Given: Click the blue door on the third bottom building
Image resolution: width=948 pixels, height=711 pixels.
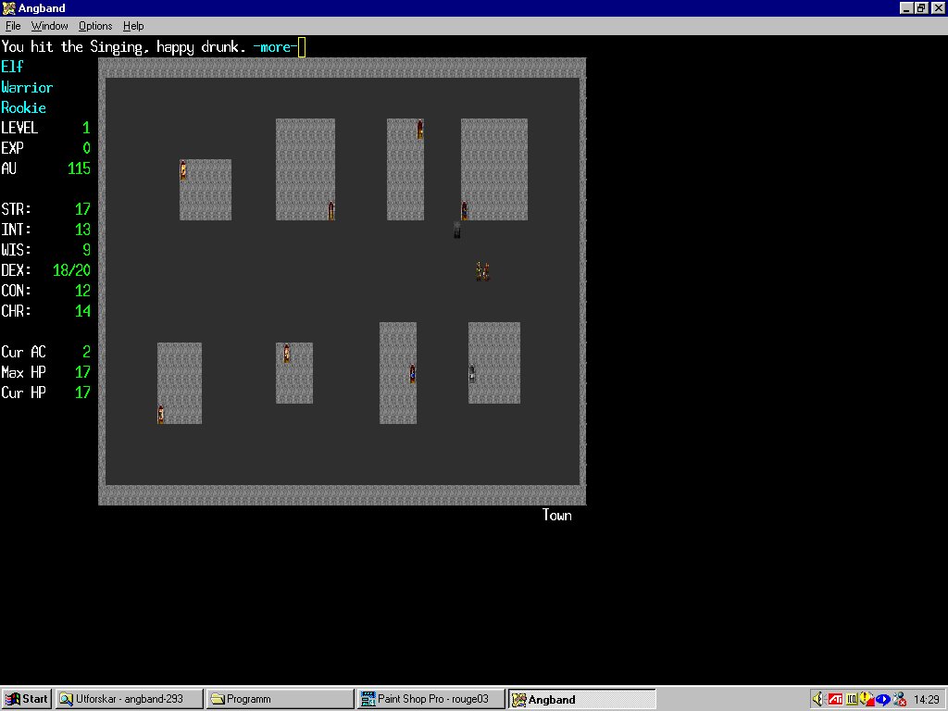Looking at the screenshot, I should [x=412, y=374].
